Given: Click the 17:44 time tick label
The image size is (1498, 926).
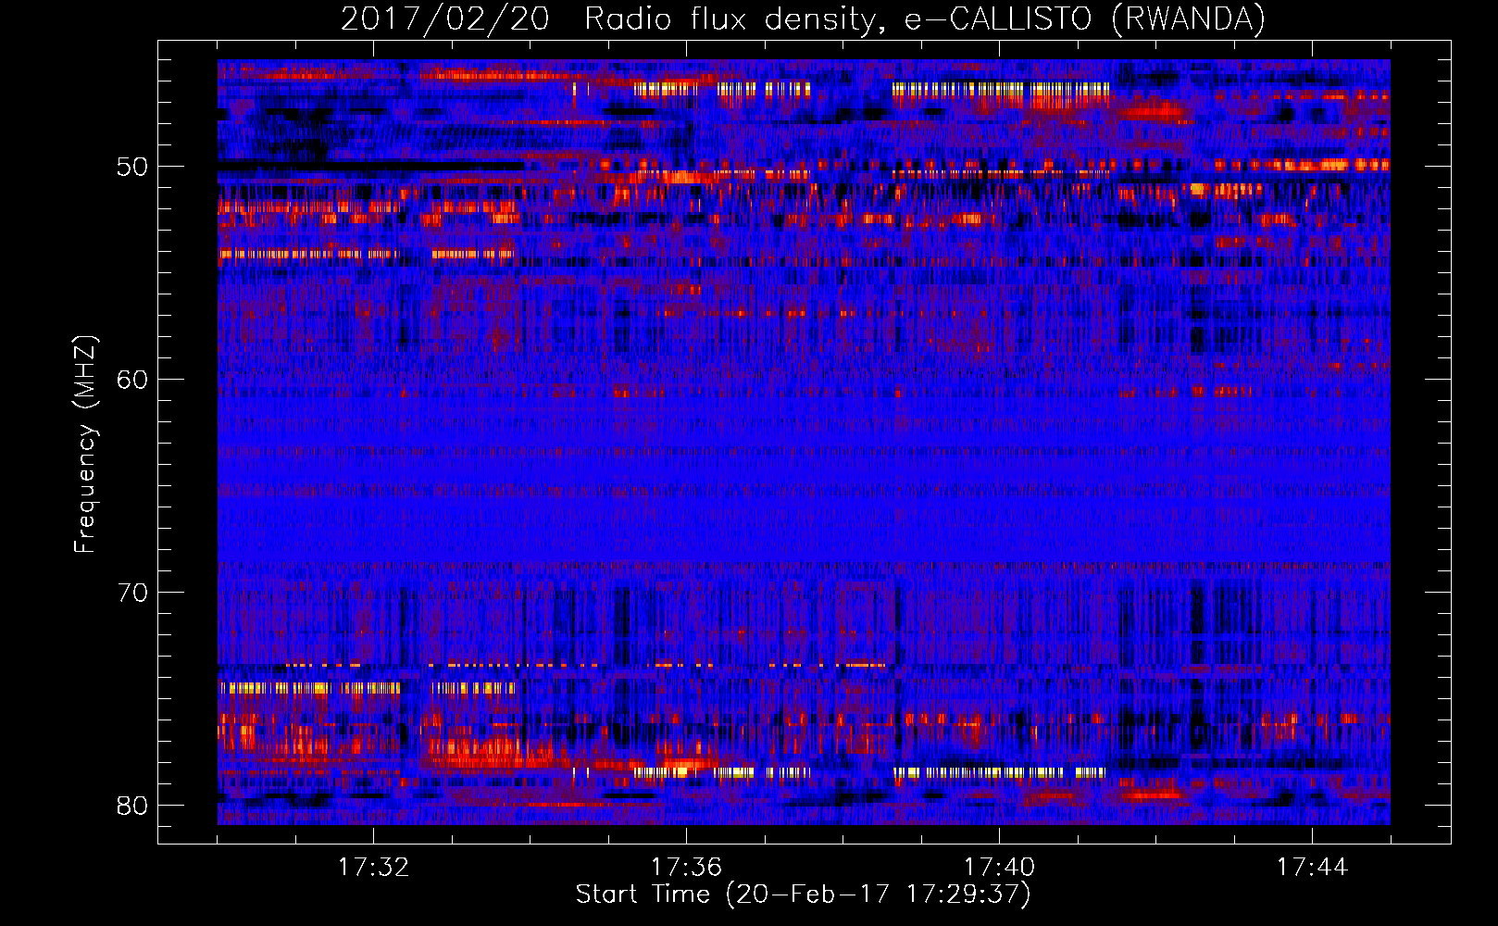Looking at the screenshot, I should point(1312,868).
